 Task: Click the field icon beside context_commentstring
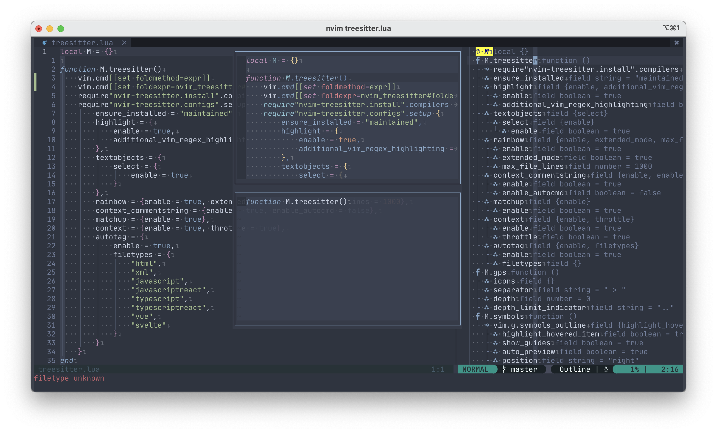click(487, 175)
